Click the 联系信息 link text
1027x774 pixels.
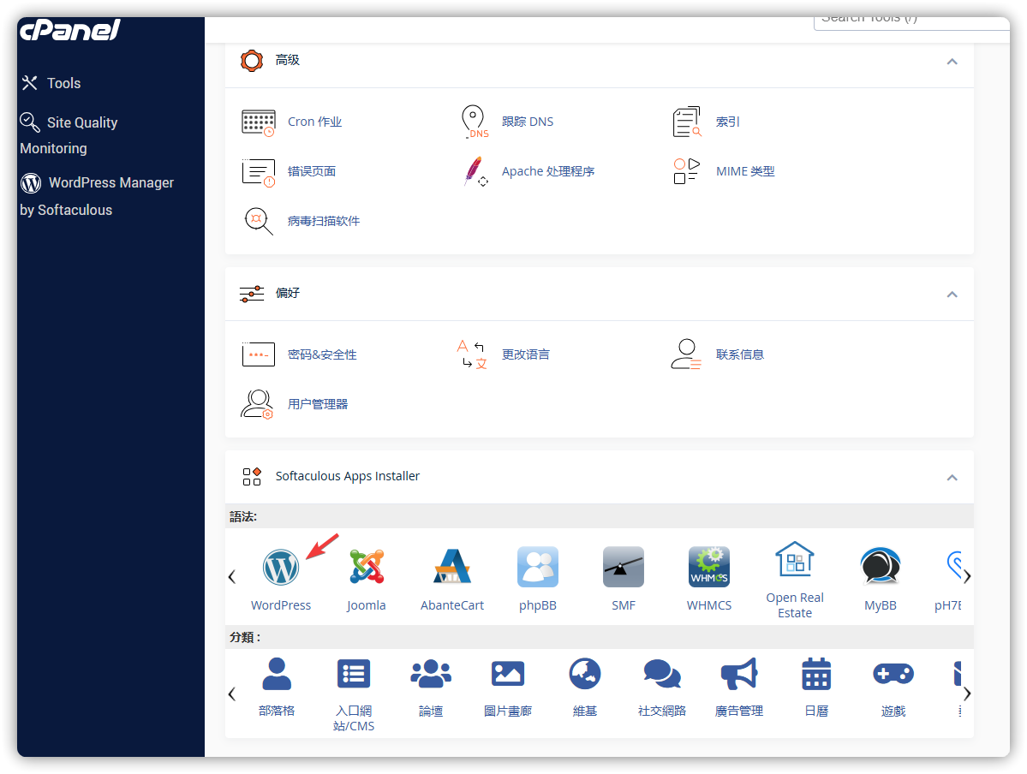(x=739, y=354)
